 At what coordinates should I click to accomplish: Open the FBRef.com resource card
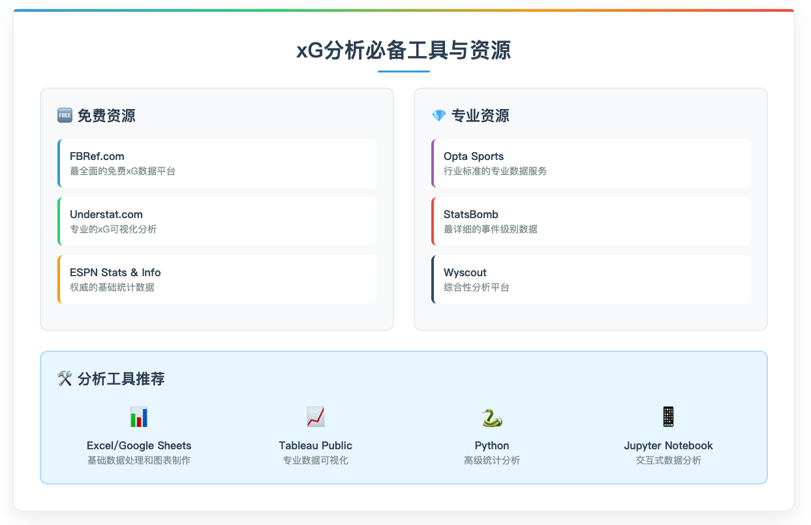click(x=217, y=163)
